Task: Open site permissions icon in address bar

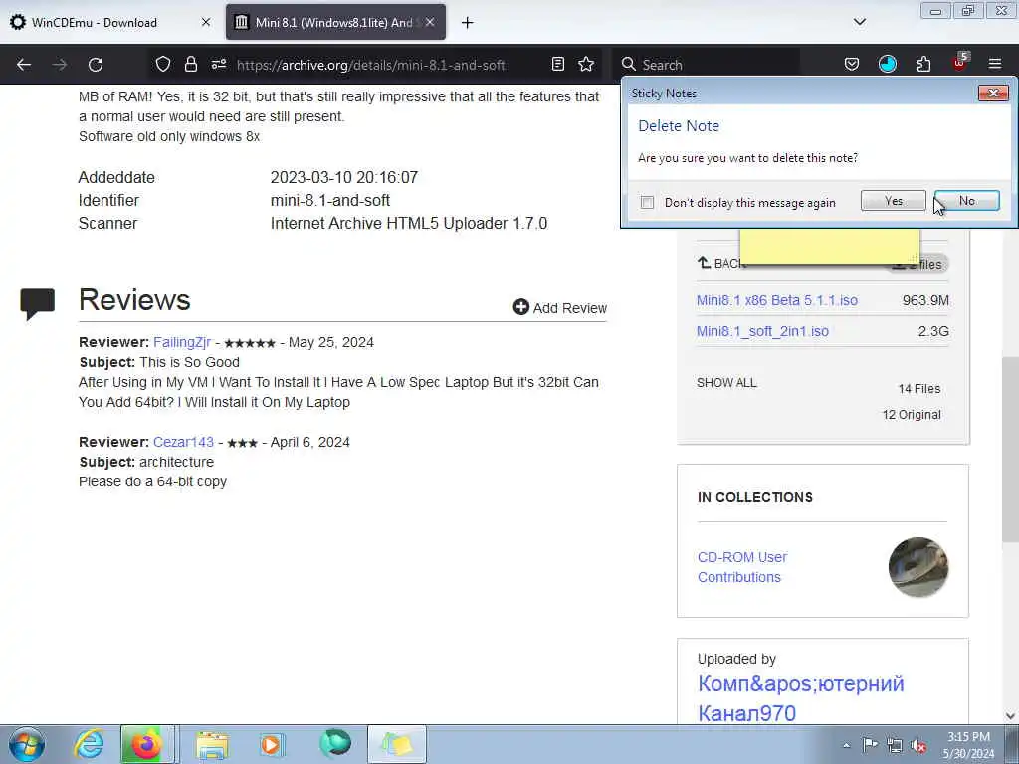Action: click(x=218, y=64)
